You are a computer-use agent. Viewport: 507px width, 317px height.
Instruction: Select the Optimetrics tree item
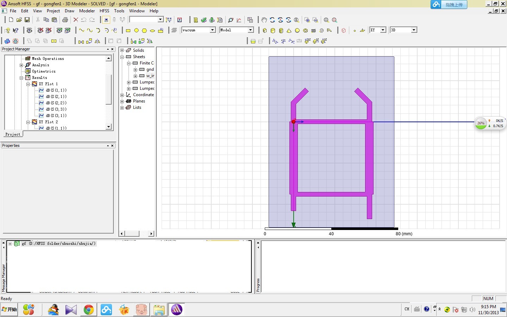(44, 72)
